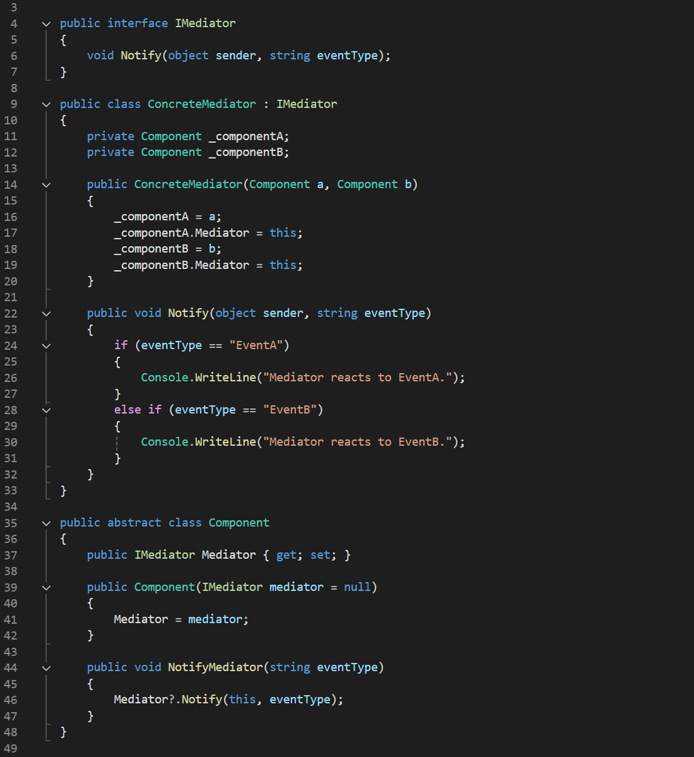Image resolution: width=694 pixels, height=757 pixels.
Task: Collapse the NotifyMediator method
Action: (x=46, y=668)
